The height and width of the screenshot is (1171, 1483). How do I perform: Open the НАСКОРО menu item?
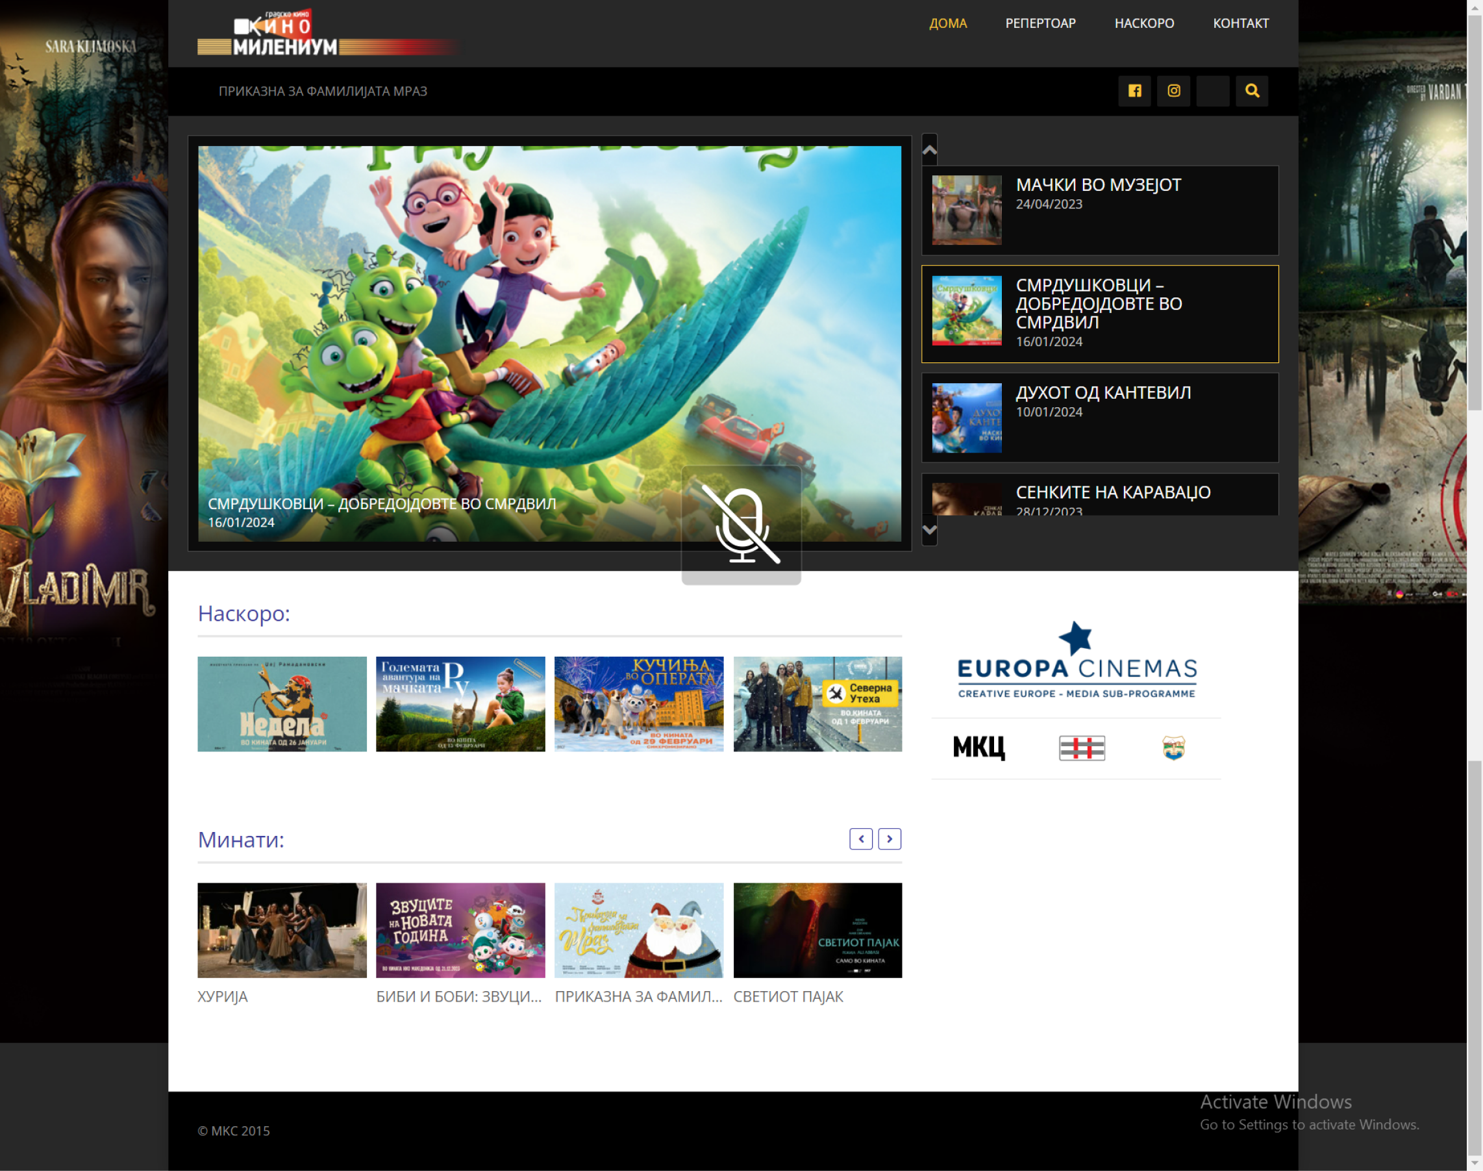pos(1144,23)
